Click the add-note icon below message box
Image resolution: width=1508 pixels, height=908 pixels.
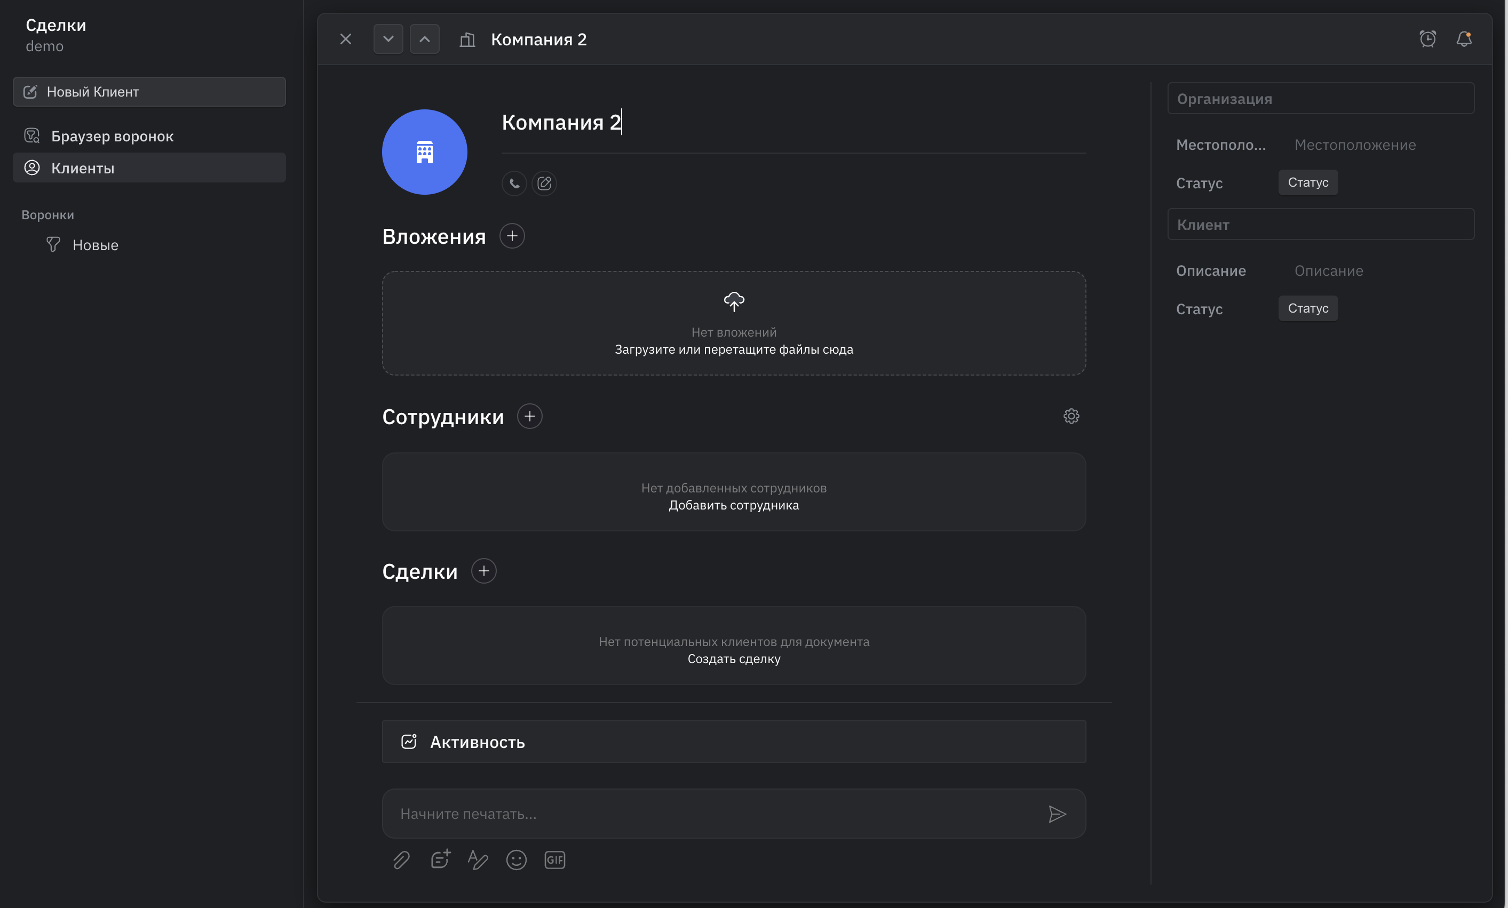(440, 859)
